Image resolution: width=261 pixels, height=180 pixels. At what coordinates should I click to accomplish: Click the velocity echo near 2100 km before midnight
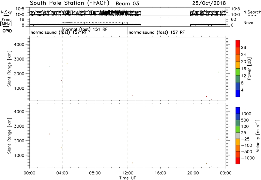(219, 139)
